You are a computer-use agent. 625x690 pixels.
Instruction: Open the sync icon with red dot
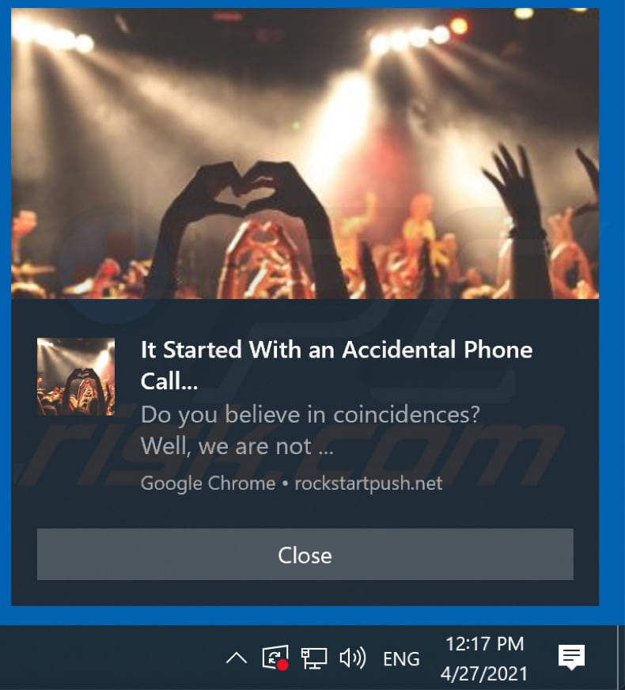coord(275,658)
